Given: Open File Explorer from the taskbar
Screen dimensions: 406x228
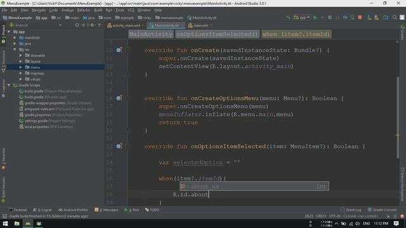Looking at the screenshot, I should coord(17,224).
